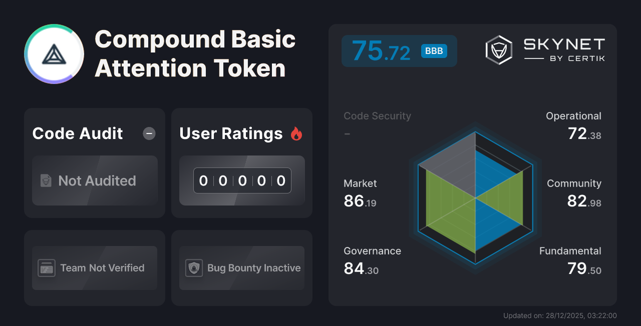Image resolution: width=641 pixels, height=326 pixels.
Task: Click the minus icon on the Code Audit card
Action: pyautogui.click(x=149, y=133)
